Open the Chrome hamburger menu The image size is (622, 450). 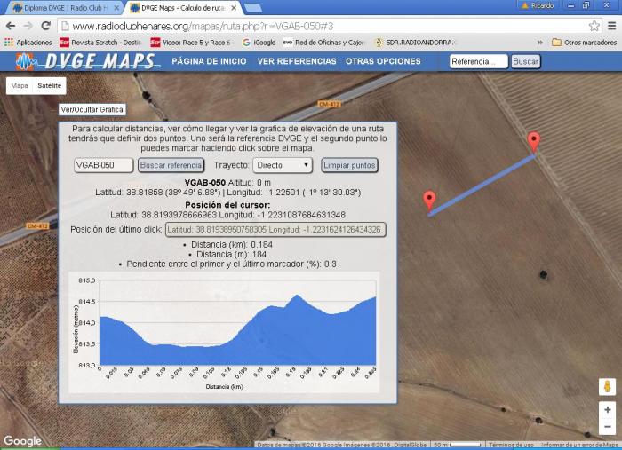611,26
